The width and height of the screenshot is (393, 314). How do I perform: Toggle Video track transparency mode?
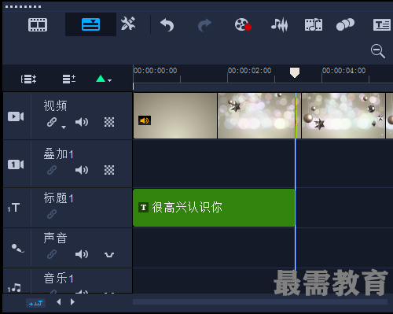pos(109,122)
